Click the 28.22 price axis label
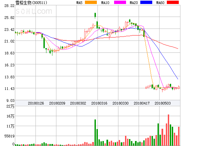The width and height of the screenshot is (199, 146). click(9, 6)
